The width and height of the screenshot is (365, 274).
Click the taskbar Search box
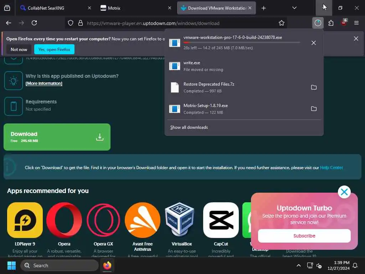[60, 265]
